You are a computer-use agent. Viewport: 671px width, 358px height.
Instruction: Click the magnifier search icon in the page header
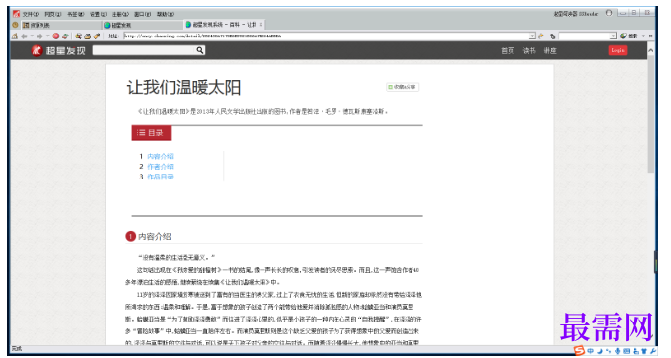coord(200,50)
